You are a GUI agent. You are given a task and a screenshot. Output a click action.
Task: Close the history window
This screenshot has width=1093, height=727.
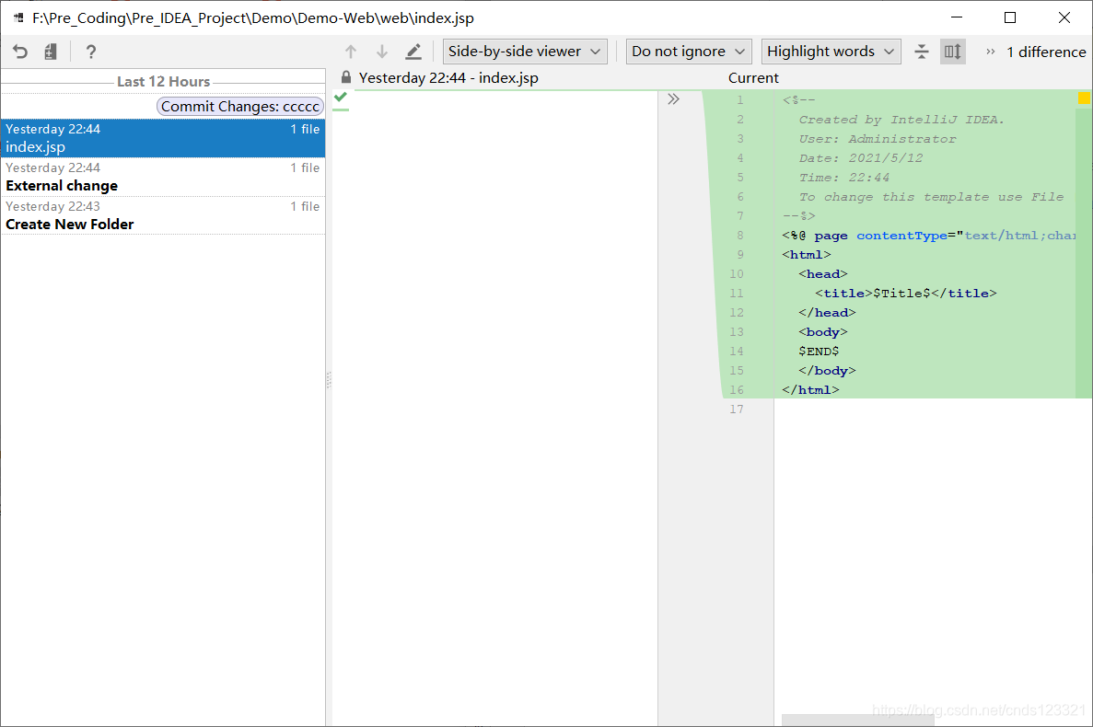pos(1064,17)
